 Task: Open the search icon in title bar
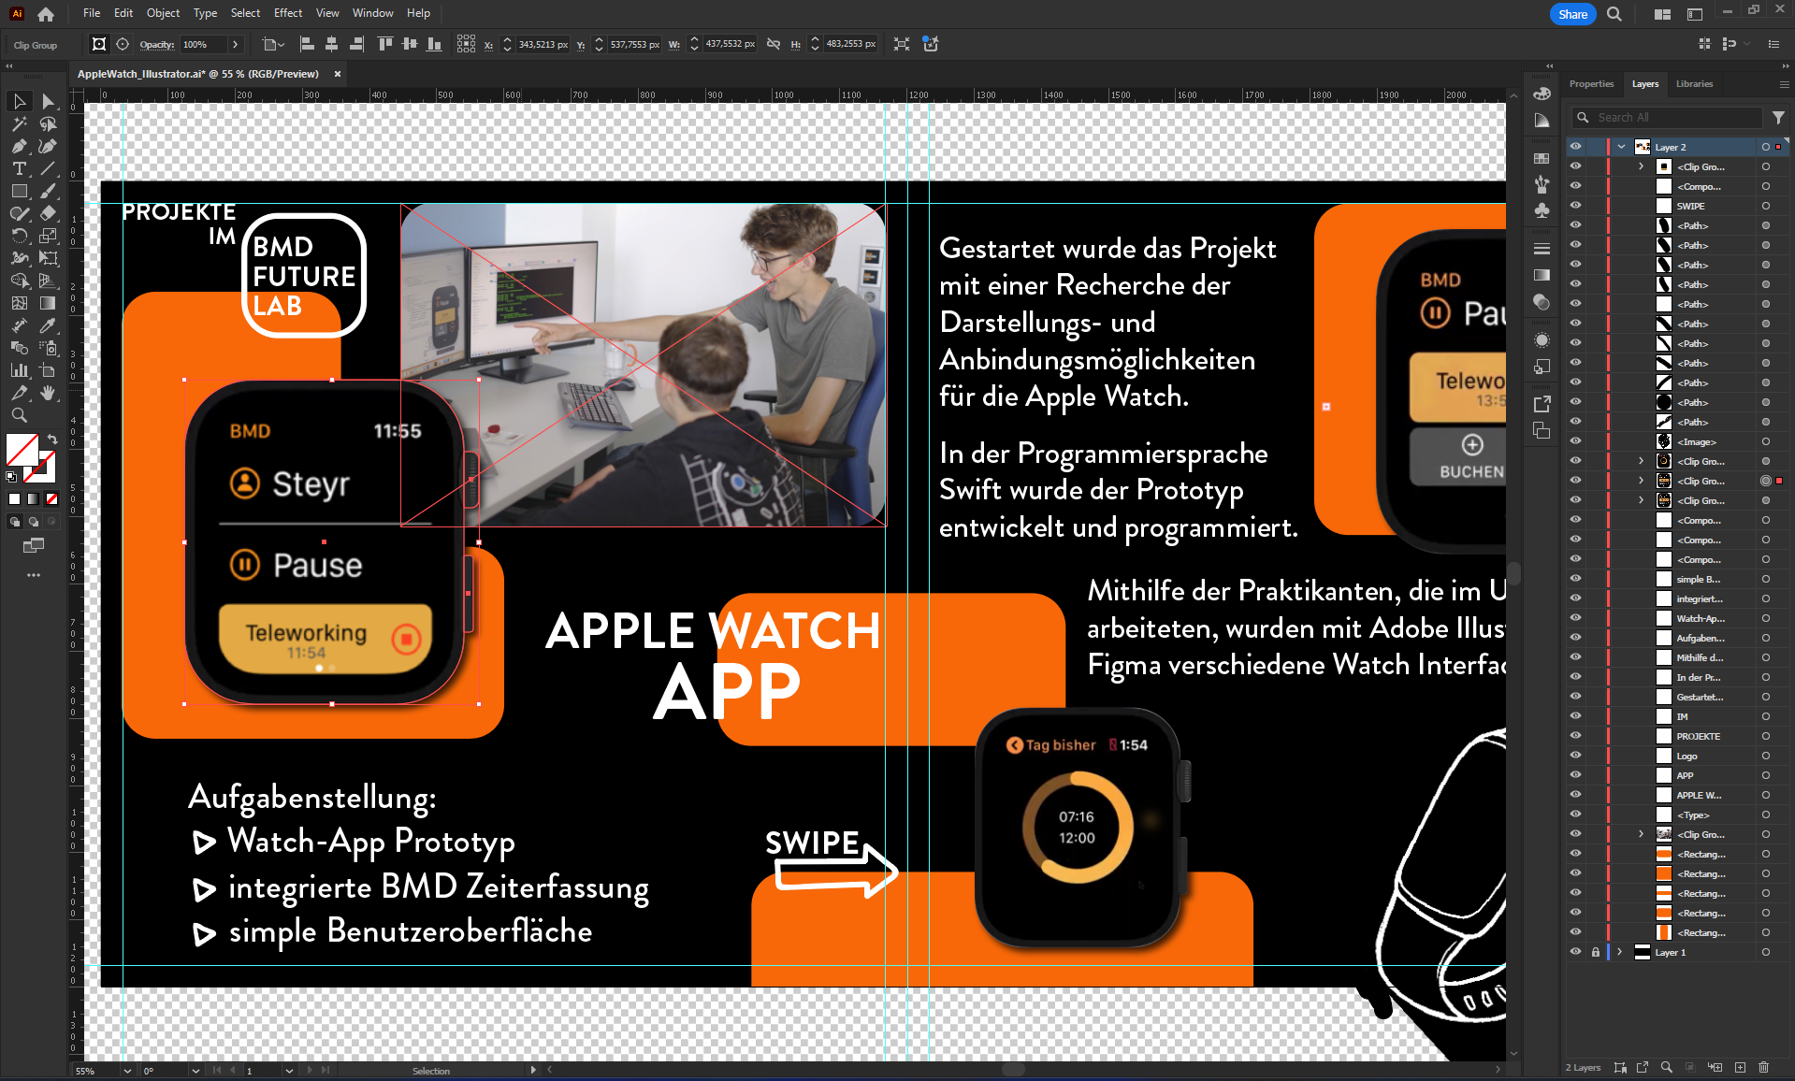1614,14
